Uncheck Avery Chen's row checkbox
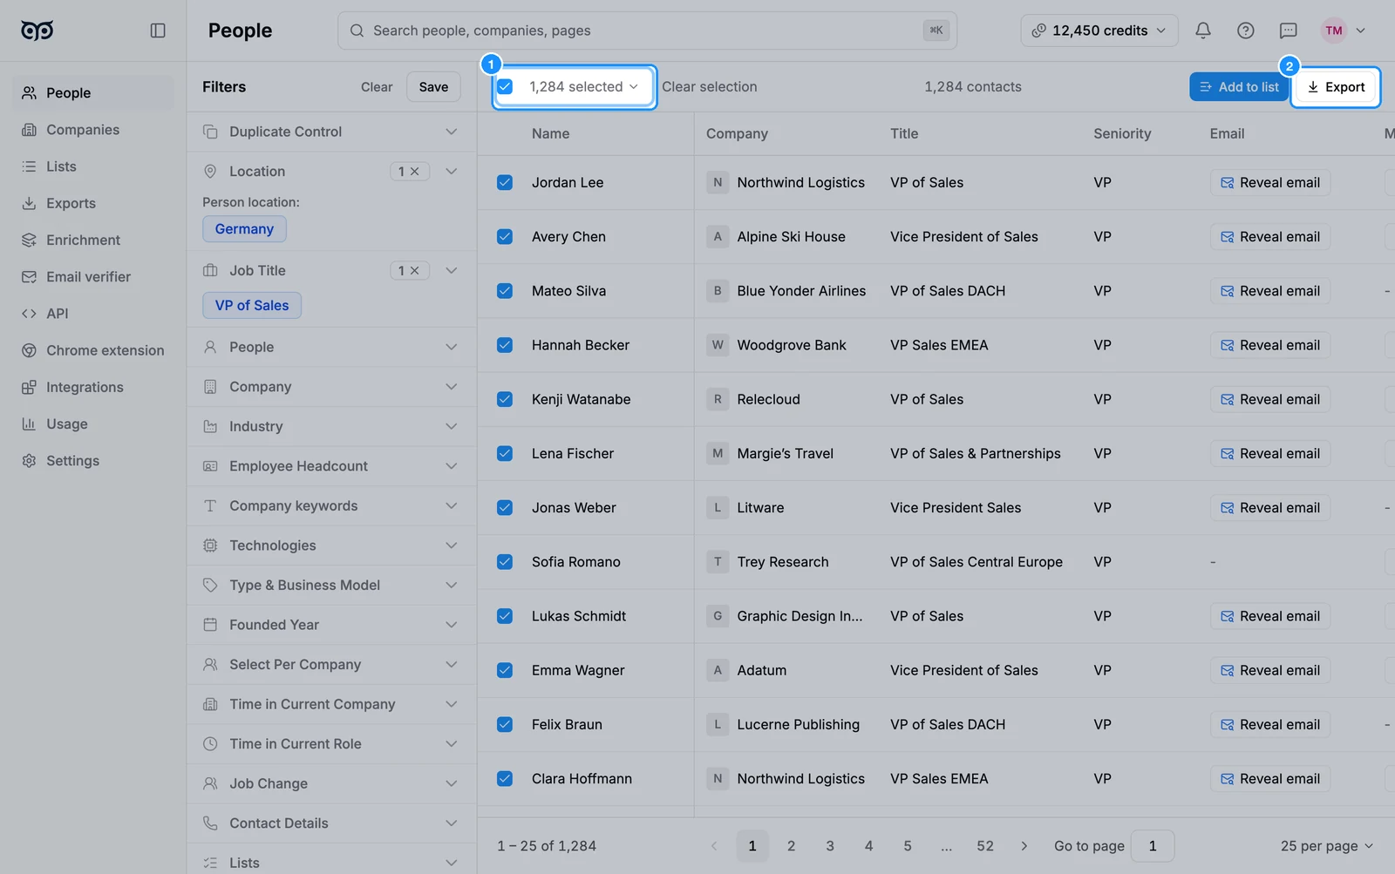The width and height of the screenshot is (1395, 874). 505,236
